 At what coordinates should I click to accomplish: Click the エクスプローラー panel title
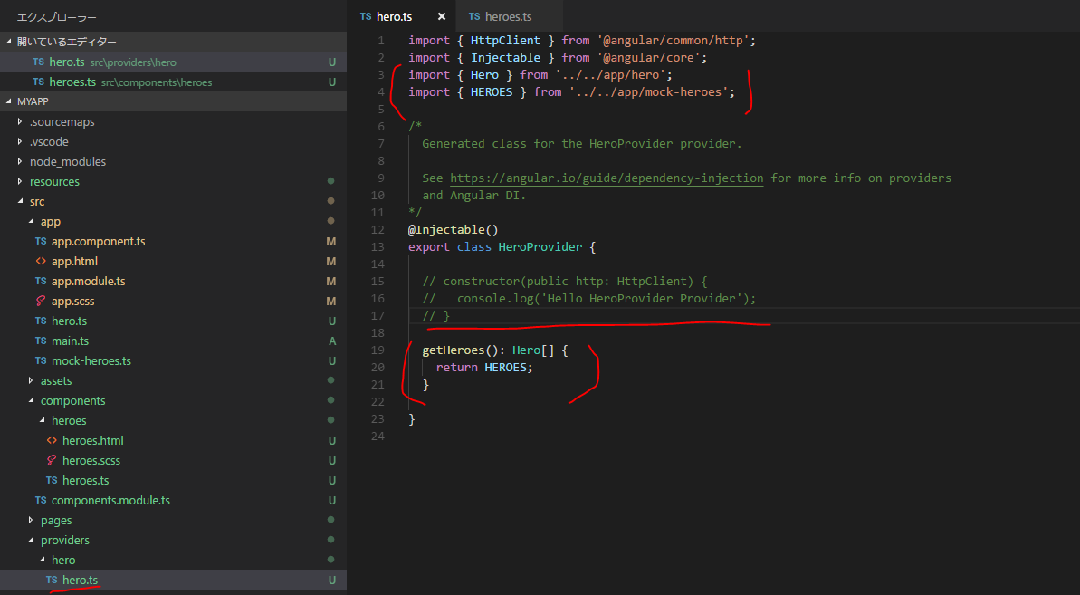click(56, 17)
